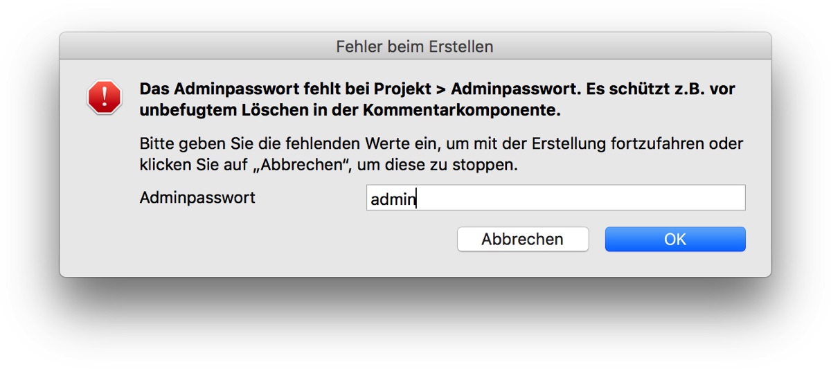Click empty right end of password field
The width and height of the screenshot is (831, 369).
[x=692, y=198]
